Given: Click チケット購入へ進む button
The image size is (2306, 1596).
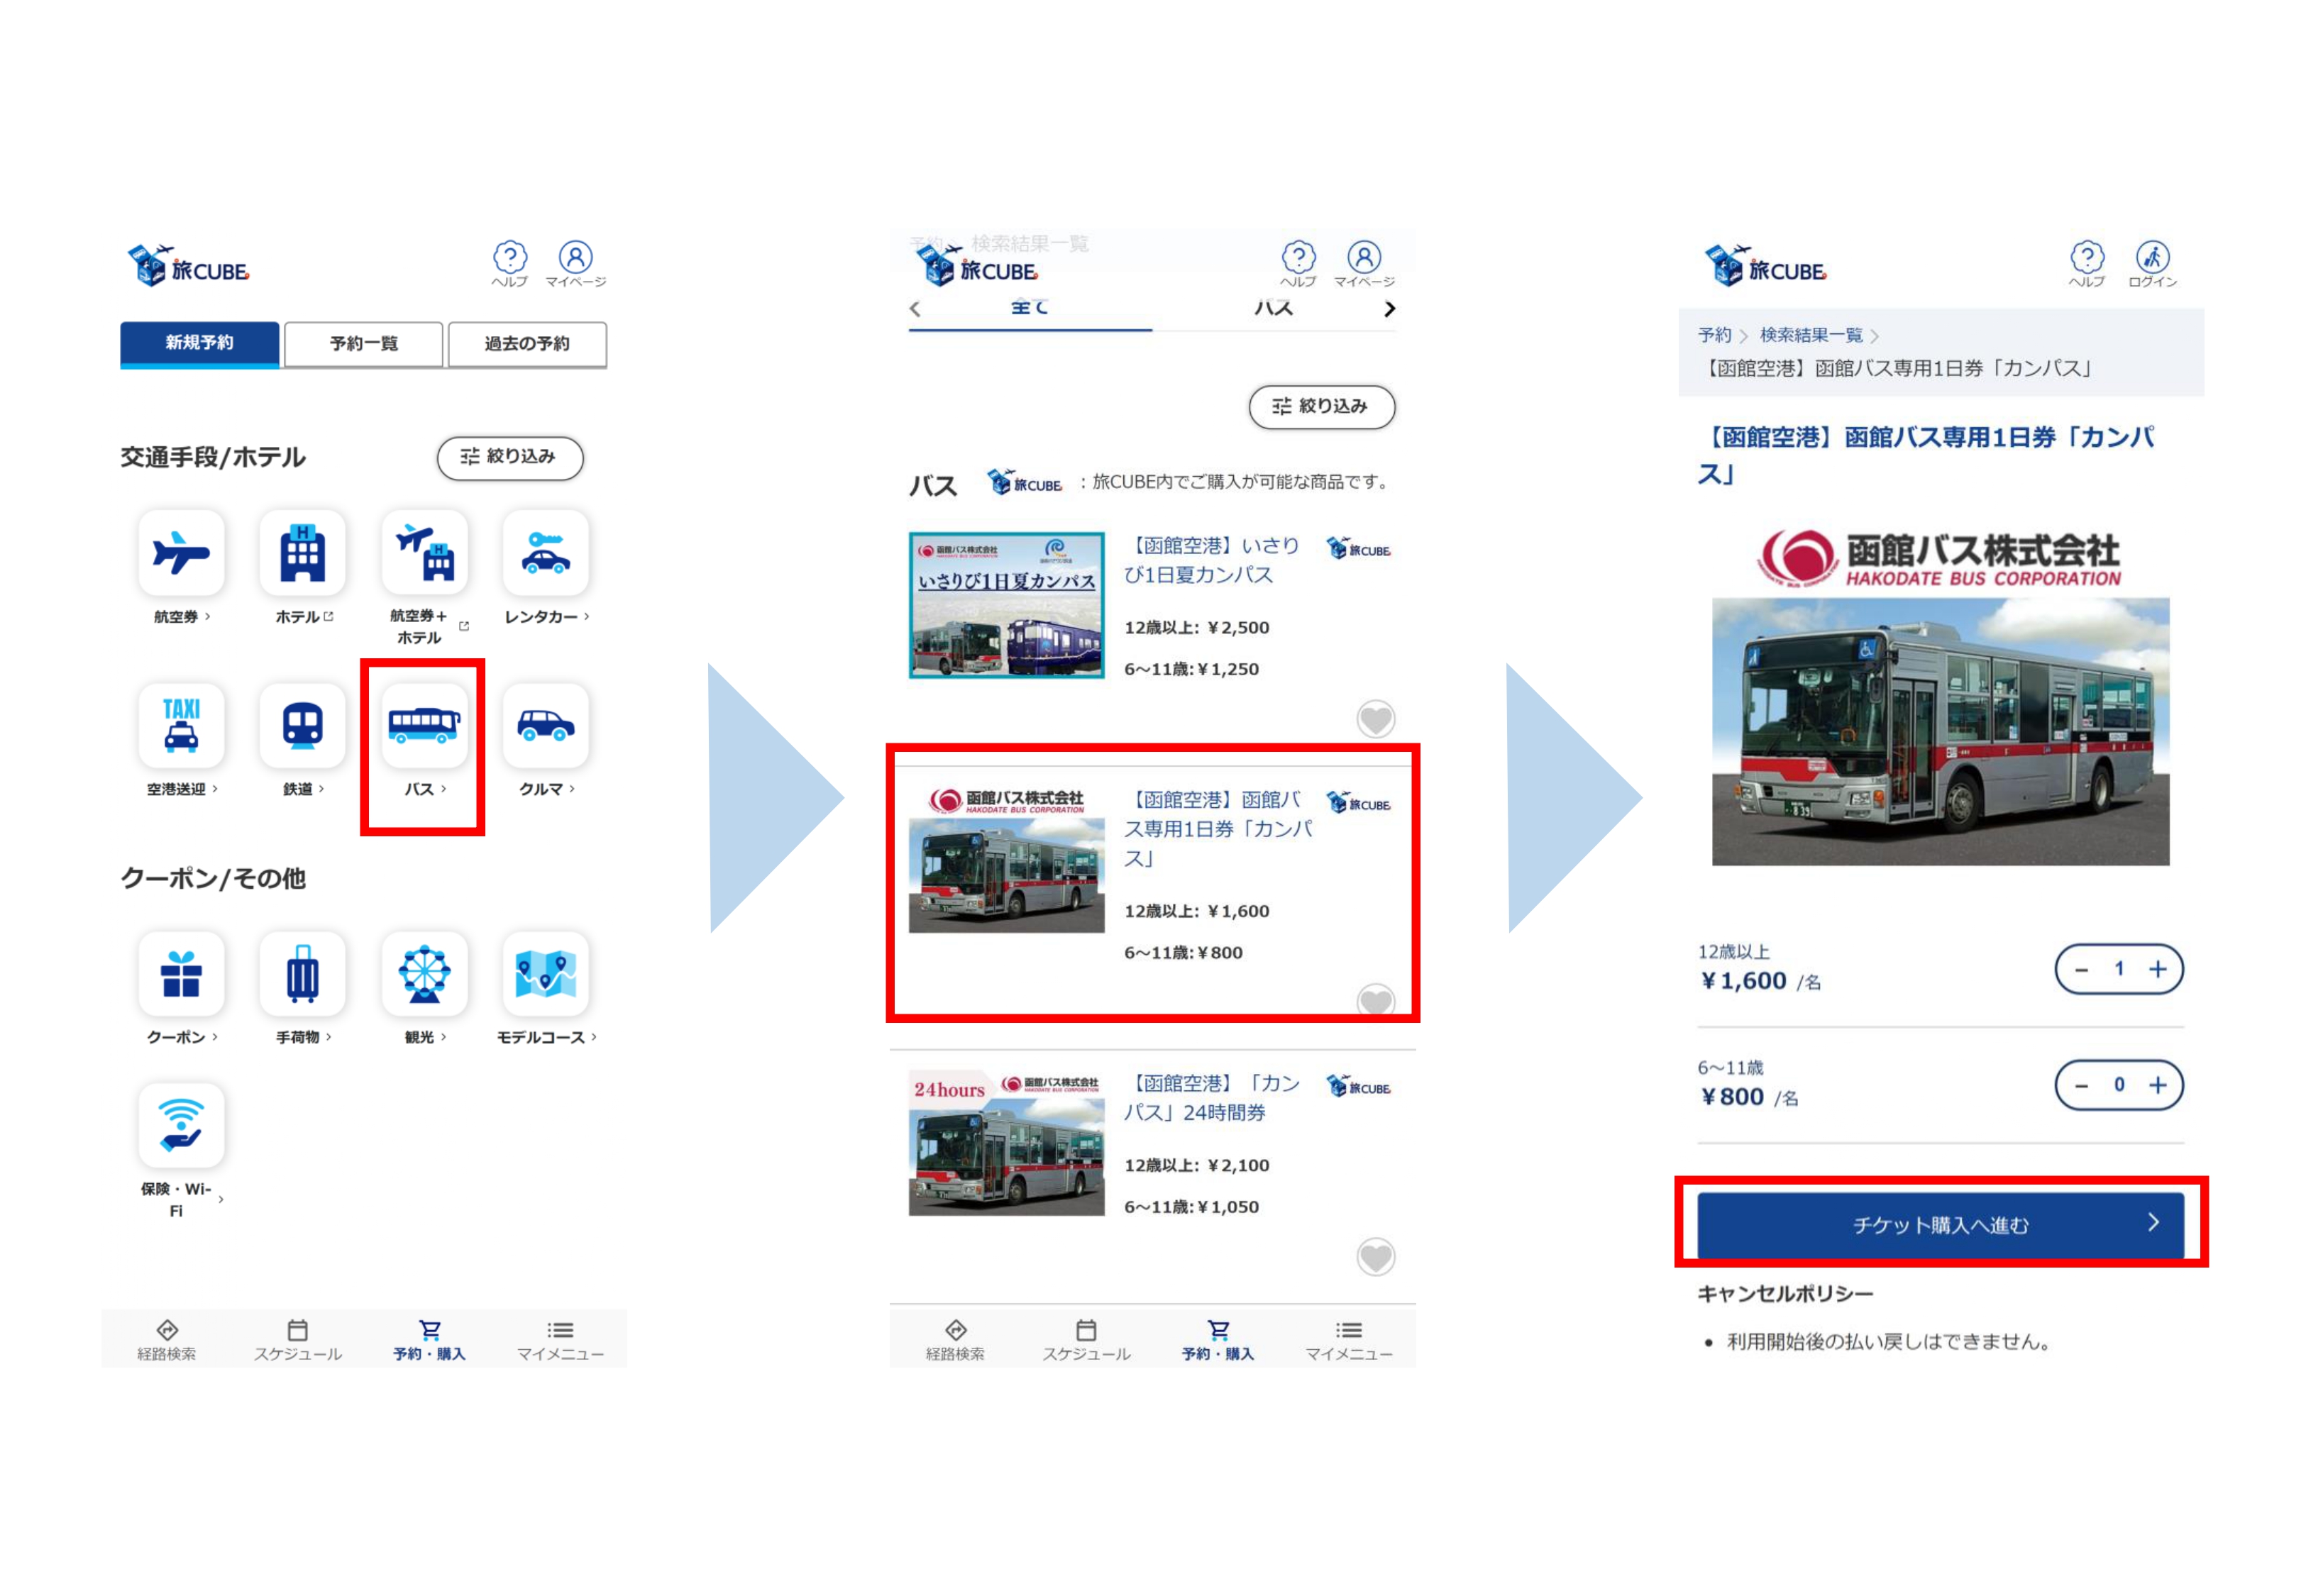Looking at the screenshot, I should pos(1941,1225).
